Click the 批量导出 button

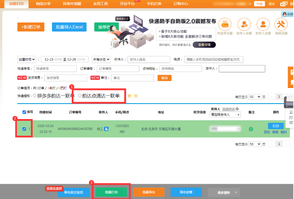pos(149,192)
